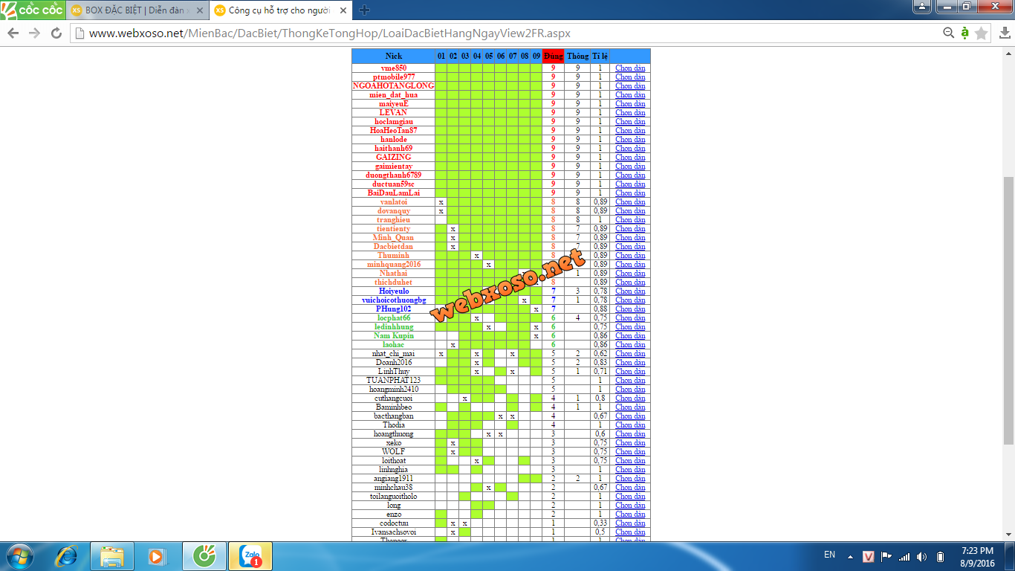Click Chọn dàn link for locphat66

[630, 318]
